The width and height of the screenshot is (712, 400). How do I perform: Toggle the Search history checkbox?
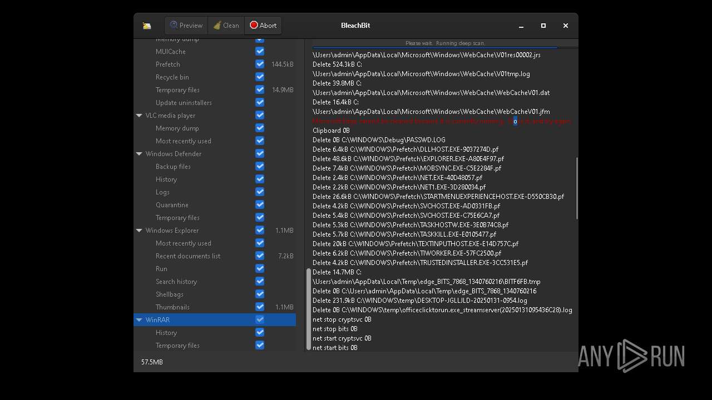260,281
